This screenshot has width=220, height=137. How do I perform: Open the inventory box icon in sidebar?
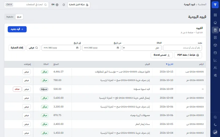pyautogui.click(x=215, y=45)
